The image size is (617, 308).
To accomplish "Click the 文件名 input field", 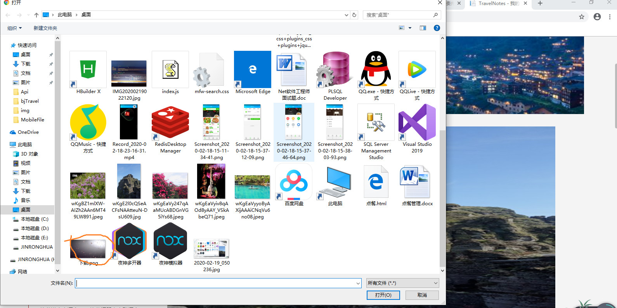I will coord(218,283).
